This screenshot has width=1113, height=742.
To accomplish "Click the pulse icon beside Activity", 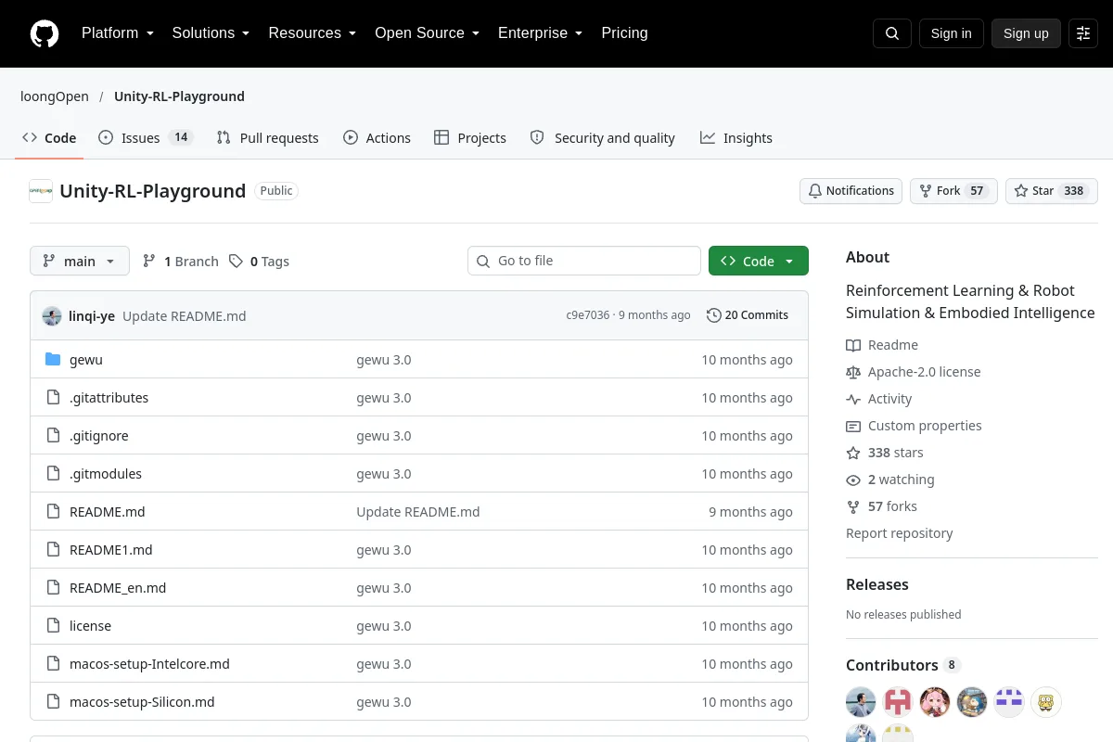I will click(x=853, y=399).
